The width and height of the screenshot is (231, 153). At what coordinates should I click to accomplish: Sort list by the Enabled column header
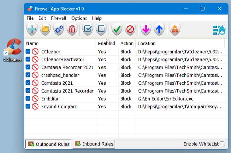click(106, 44)
